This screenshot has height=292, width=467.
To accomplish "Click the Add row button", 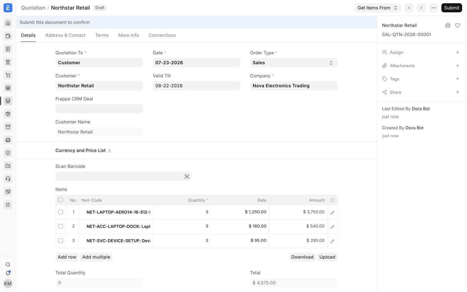I will click(x=67, y=257).
